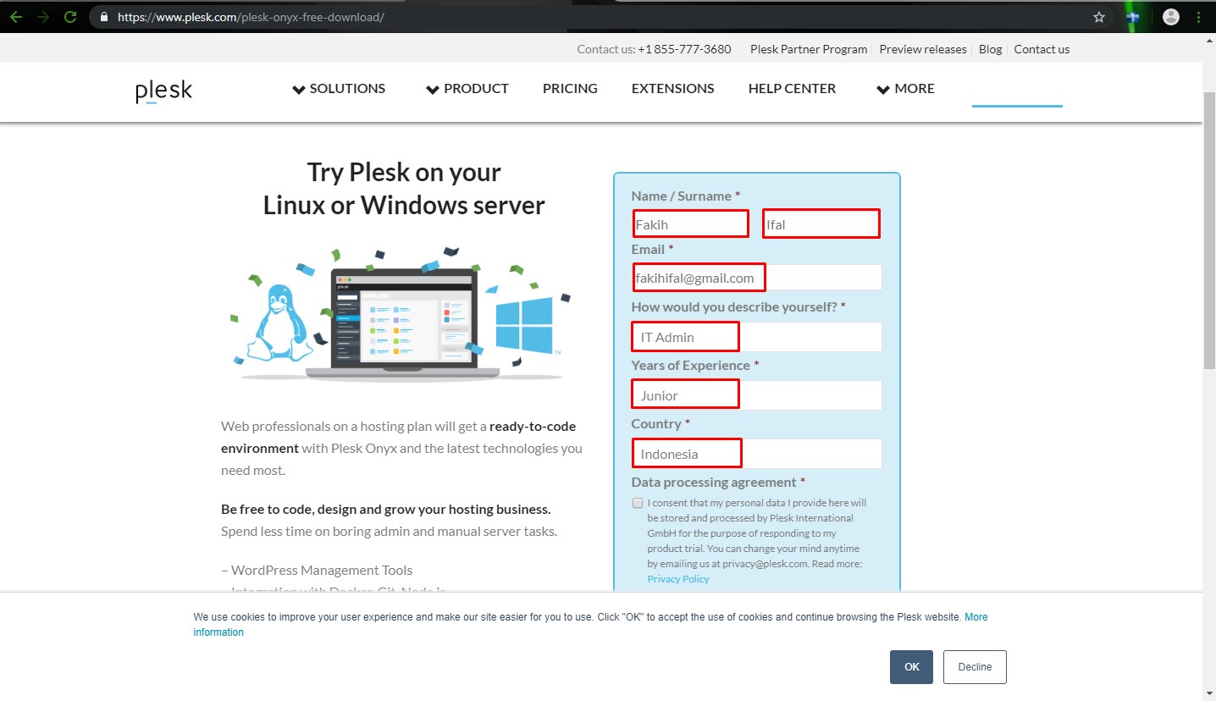The width and height of the screenshot is (1216, 701).
Task: Open the HELP CENTER page
Action: pyautogui.click(x=792, y=88)
